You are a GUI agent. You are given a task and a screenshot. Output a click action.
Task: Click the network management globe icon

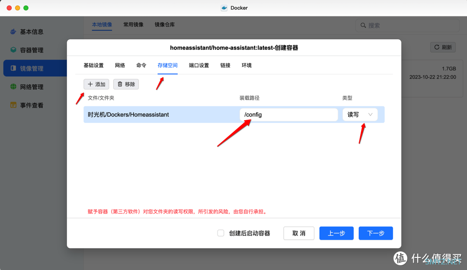tap(13, 87)
